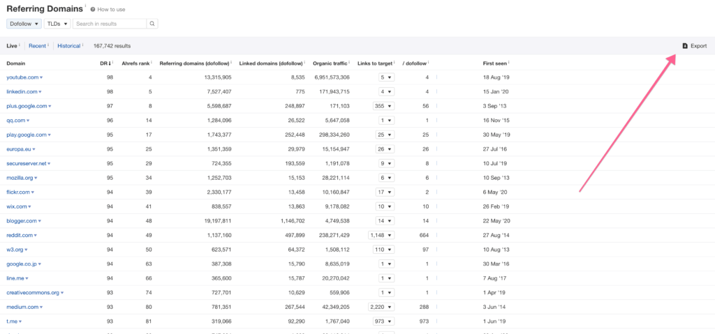Open the Dofollow filter dropdown
715x334 pixels.
pos(24,24)
